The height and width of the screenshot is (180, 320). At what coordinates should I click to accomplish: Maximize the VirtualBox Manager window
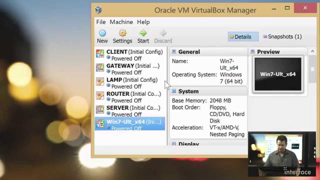[287, 8]
